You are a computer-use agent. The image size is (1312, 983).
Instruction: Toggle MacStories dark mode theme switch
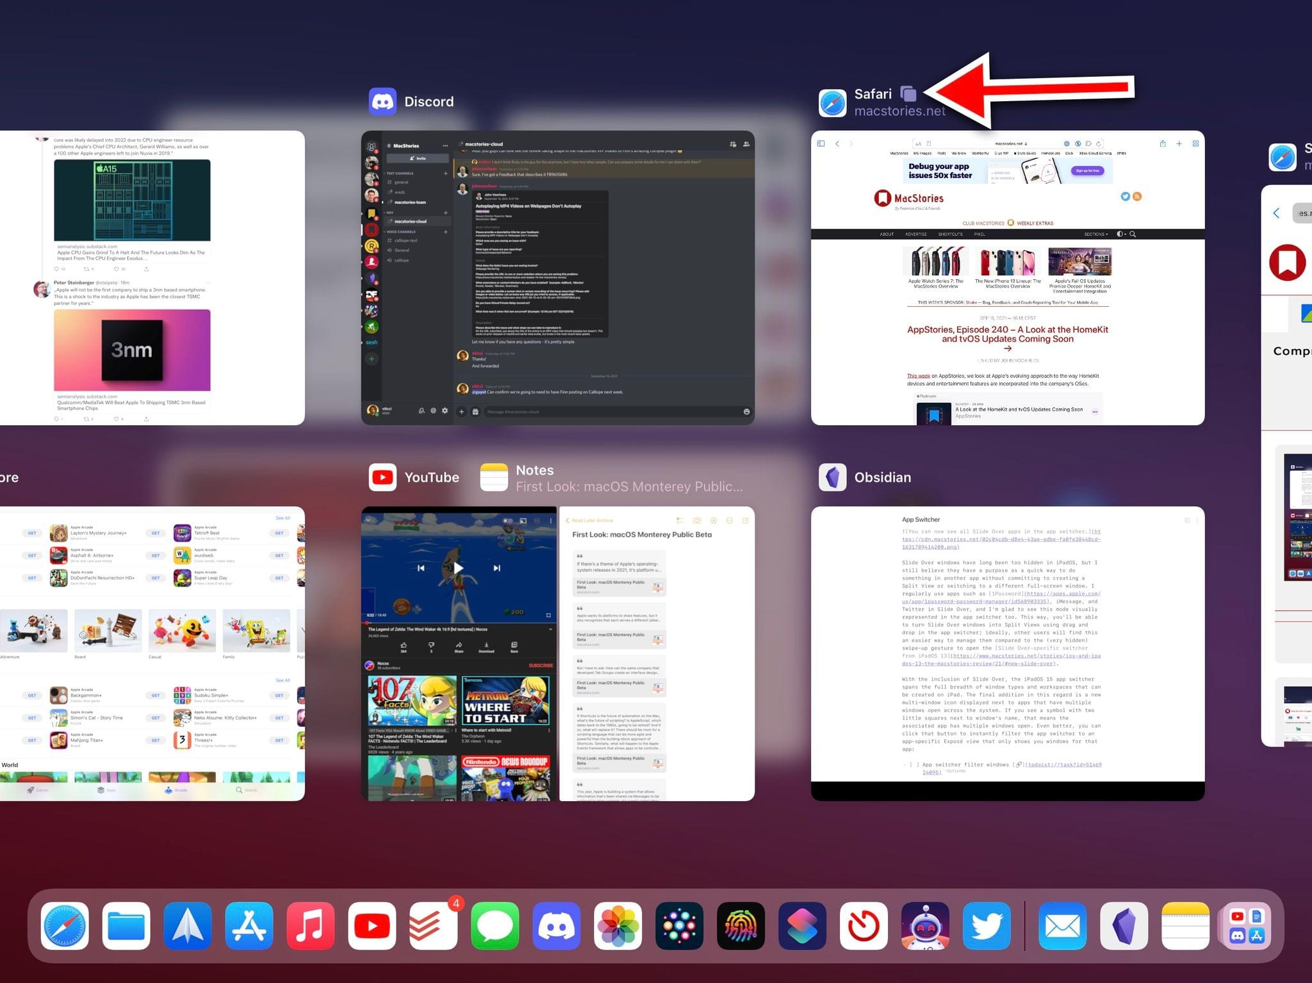point(1121,234)
